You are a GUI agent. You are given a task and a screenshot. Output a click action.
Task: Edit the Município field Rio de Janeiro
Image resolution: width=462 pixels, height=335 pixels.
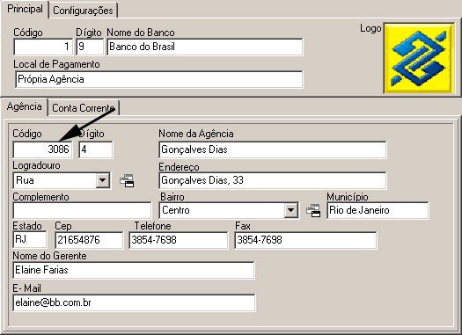(378, 210)
